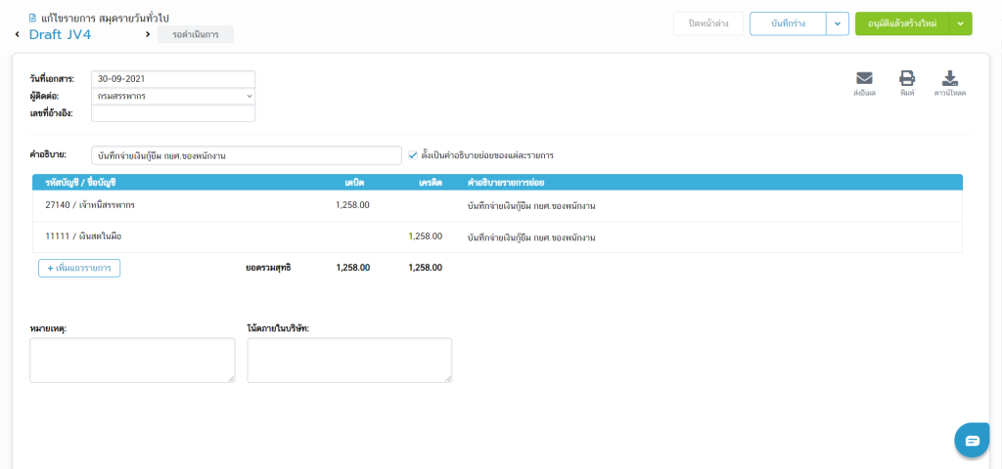Image resolution: width=1002 pixels, height=469 pixels.
Task: Click the download icon
Action: [x=949, y=80]
